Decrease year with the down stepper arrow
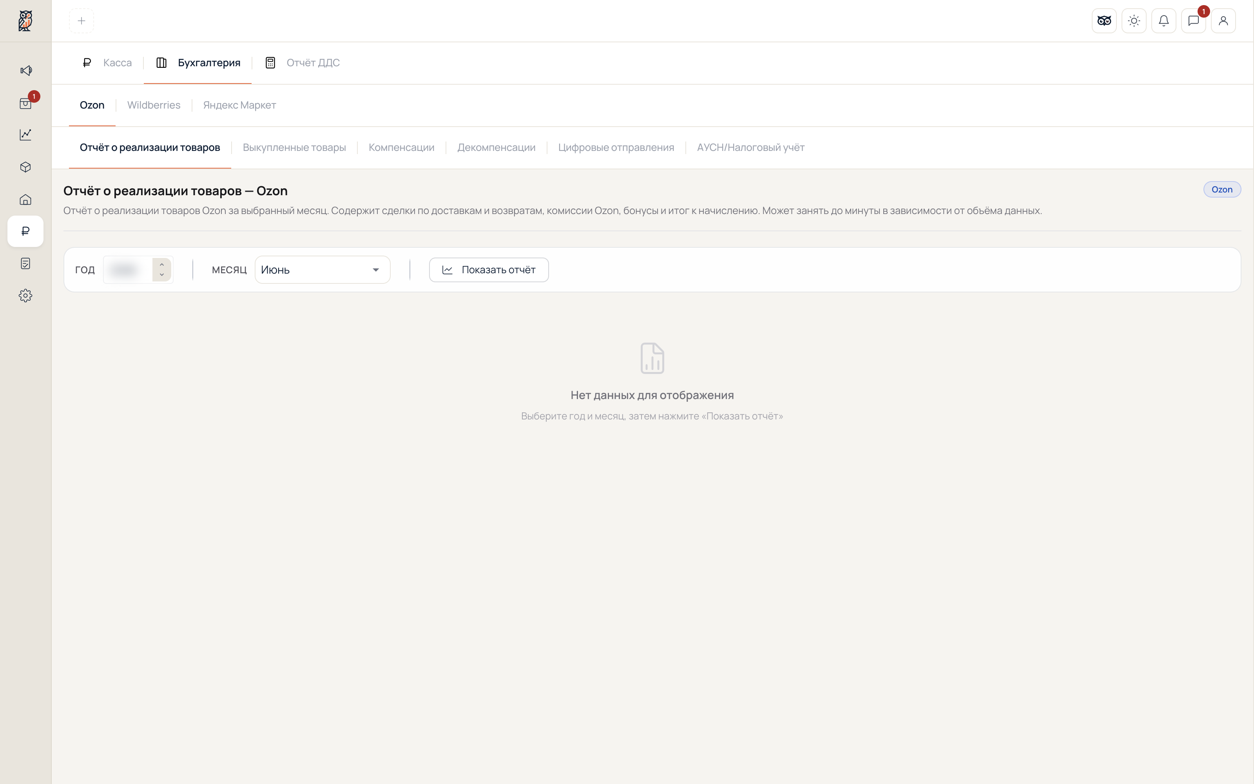This screenshot has height=784, width=1254. [162, 275]
